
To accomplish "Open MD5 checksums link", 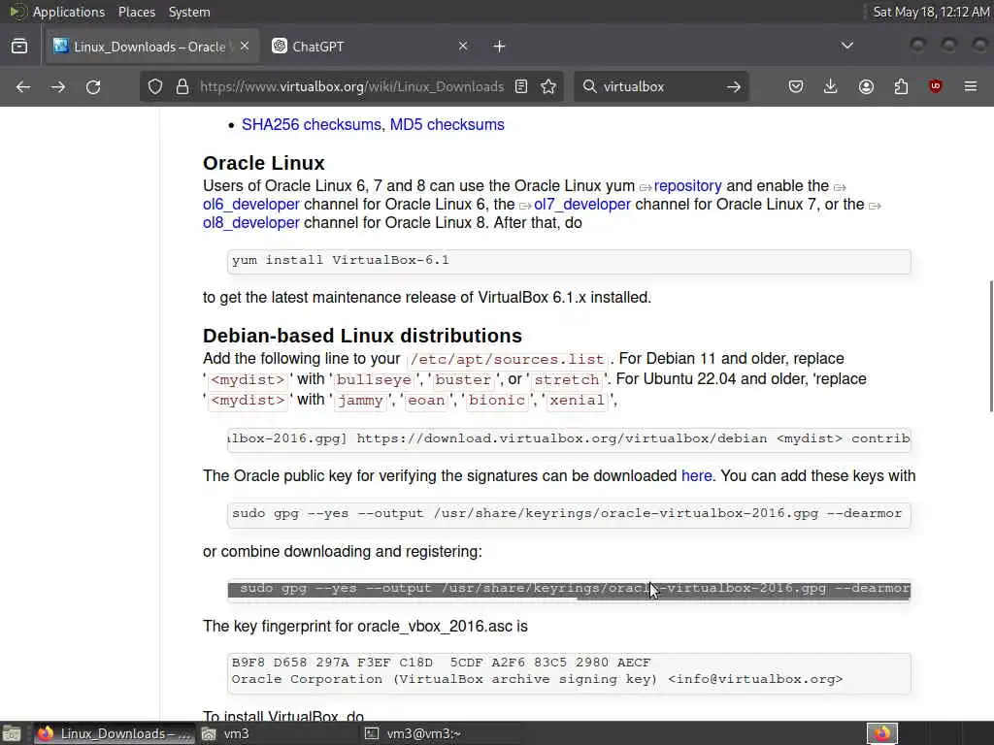I will (447, 125).
